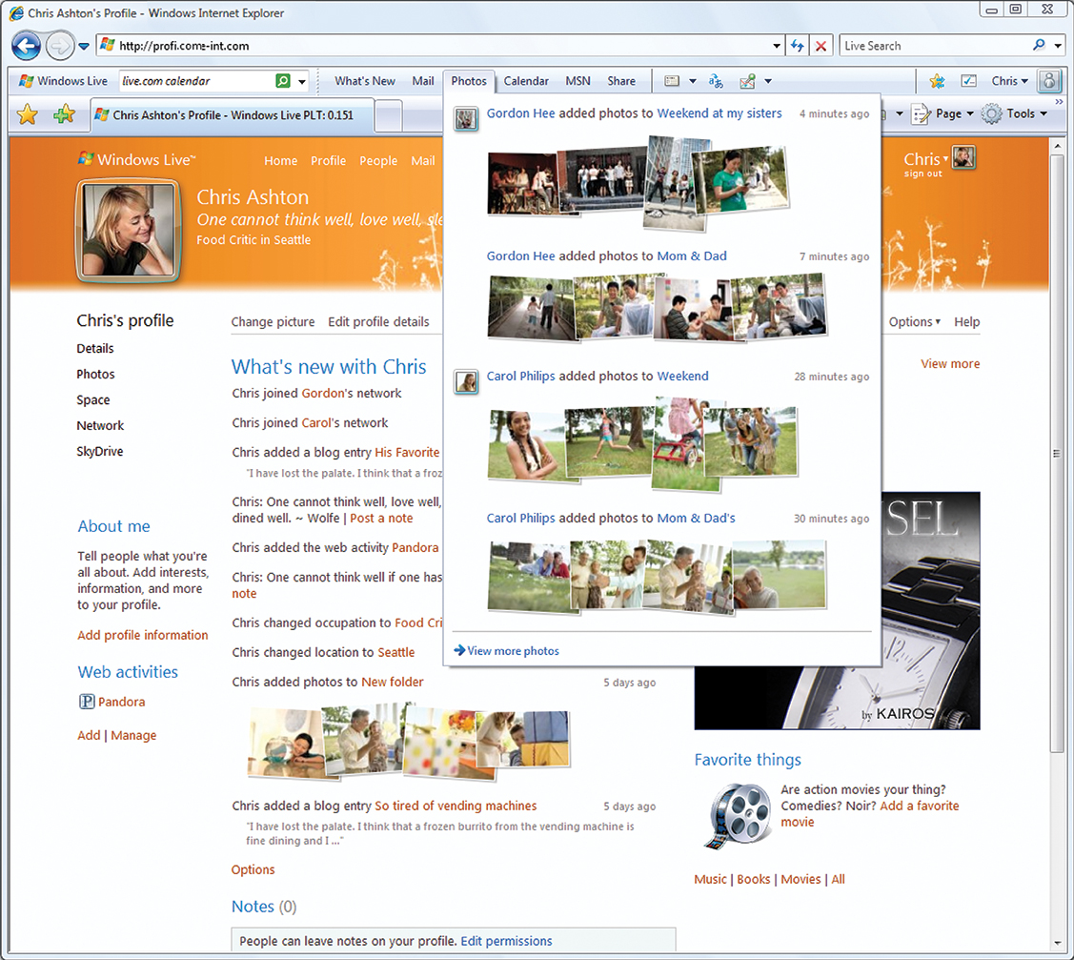Click MSN in the Windows Live toolbar
1074x960 pixels.
point(578,81)
